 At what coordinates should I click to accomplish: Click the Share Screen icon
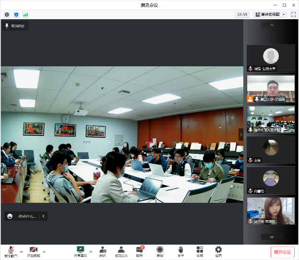[x=81, y=251]
